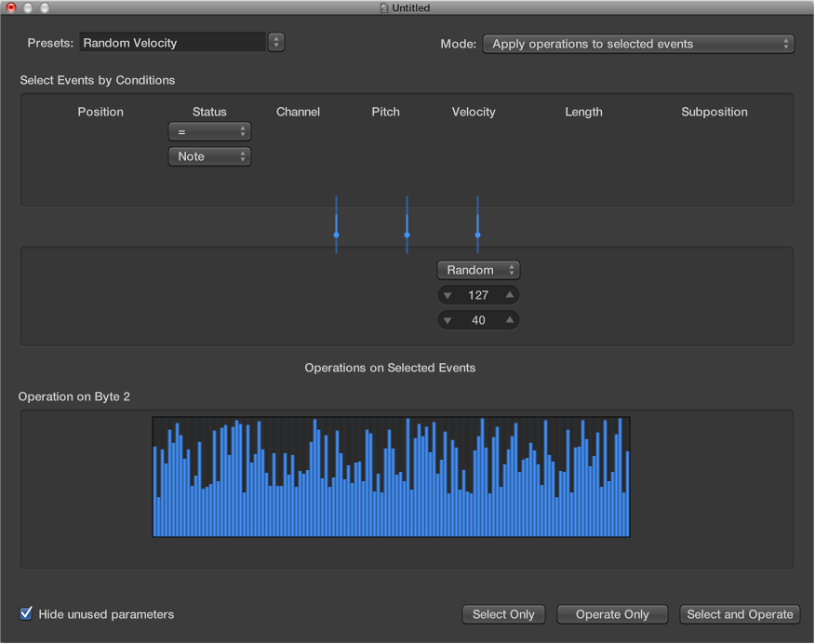815x644 pixels.
Task: Click the Presets stepper arrows icon
Action: 275,43
